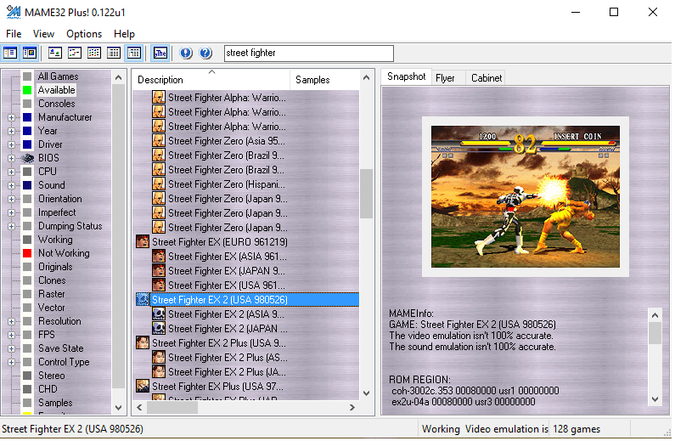Switch to the Snapshot tab
Screen dimensions: 675x441
(x=407, y=76)
